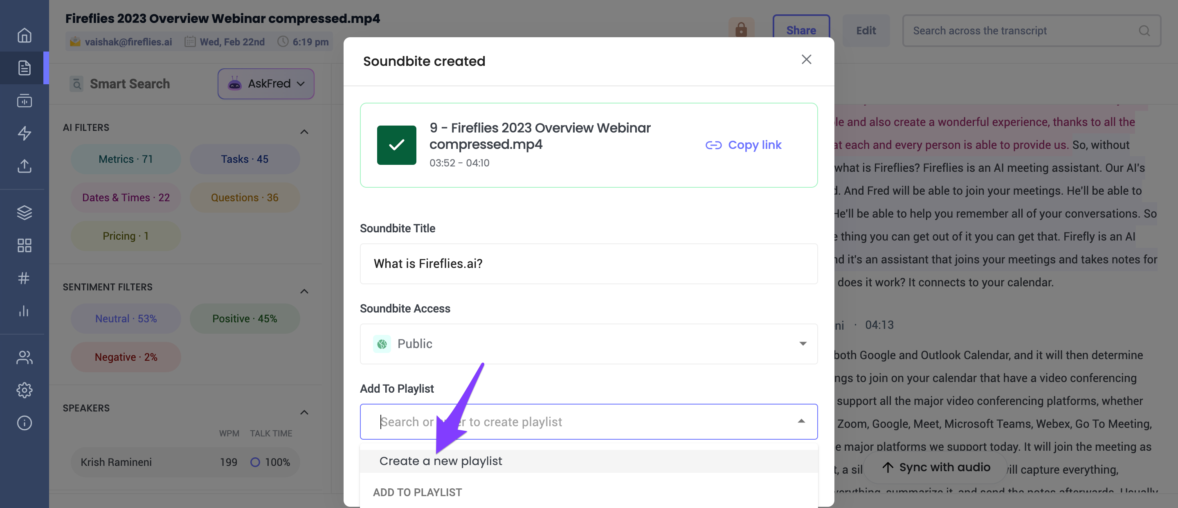Open the upload icon in sidebar
The height and width of the screenshot is (508, 1178).
pyautogui.click(x=24, y=166)
